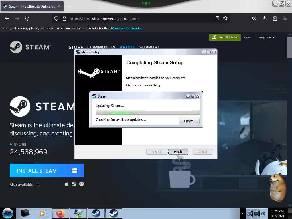This screenshot has height=219, width=292.
Task: Close the Steam updater dialog
Action: (x=198, y=96)
